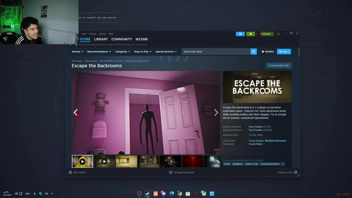Open Xbox app from the taskbar
352x198 pixels.
(204, 194)
